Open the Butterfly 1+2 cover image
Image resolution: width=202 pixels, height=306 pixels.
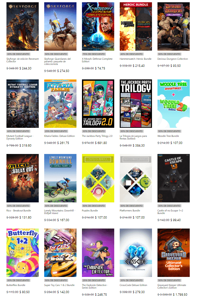coord(23,253)
